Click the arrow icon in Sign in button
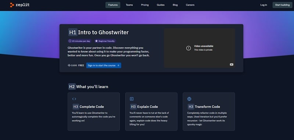294x140 pixels. [x=118, y=66]
